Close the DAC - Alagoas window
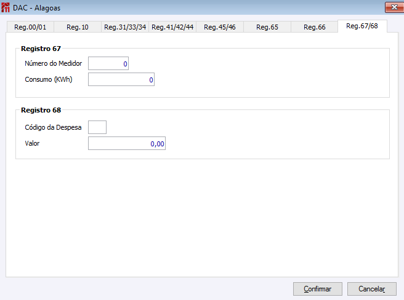The width and height of the screenshot is (404, 300). tap(389, 7)
